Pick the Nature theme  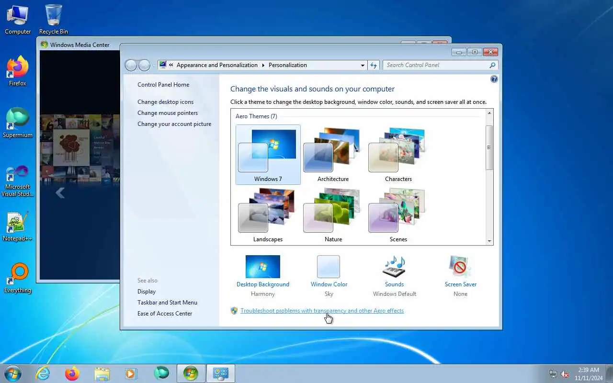[x=333, y=215]
